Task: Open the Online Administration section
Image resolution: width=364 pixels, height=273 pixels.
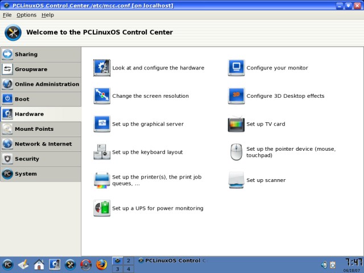Action: coord(40,84)
